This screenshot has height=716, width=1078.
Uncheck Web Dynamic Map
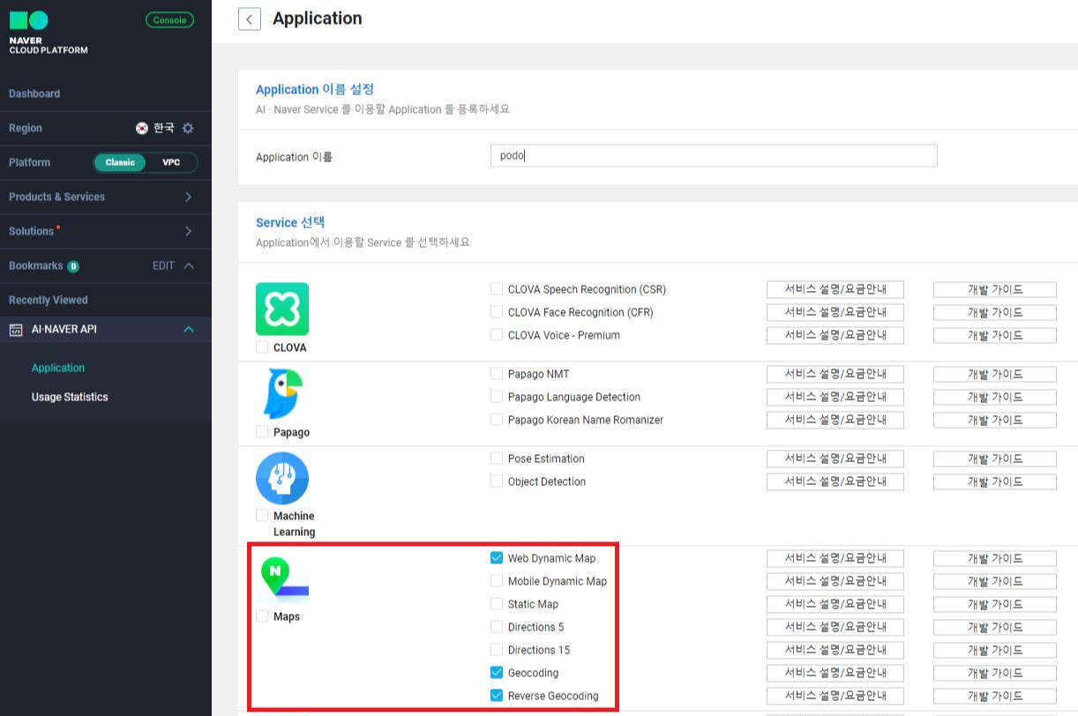pos(497,558)
